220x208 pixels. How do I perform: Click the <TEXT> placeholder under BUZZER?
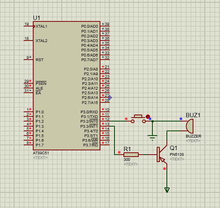point(193,141)
